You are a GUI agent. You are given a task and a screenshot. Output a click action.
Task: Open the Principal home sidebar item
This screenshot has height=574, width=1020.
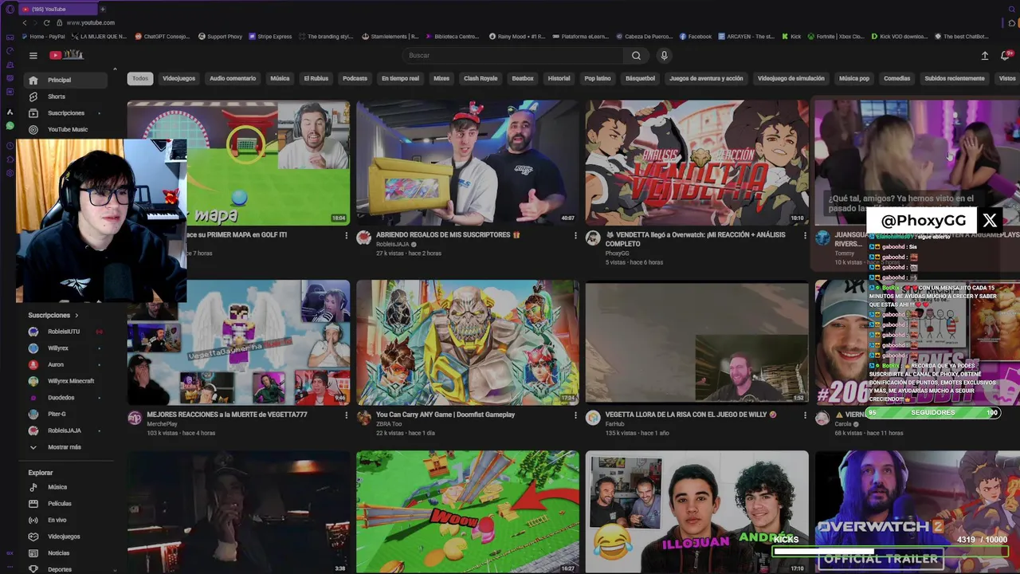(66, 80)
